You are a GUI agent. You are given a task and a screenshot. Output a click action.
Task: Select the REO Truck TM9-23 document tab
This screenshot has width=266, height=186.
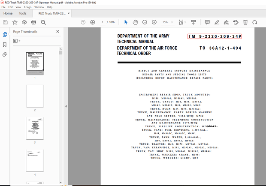point(51,13)
